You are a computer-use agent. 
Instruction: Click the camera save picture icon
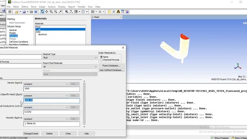point(31,12)
